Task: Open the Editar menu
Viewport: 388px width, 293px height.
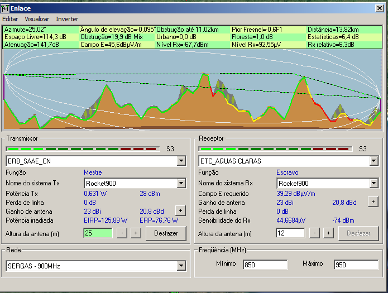Action: point(10,19)
